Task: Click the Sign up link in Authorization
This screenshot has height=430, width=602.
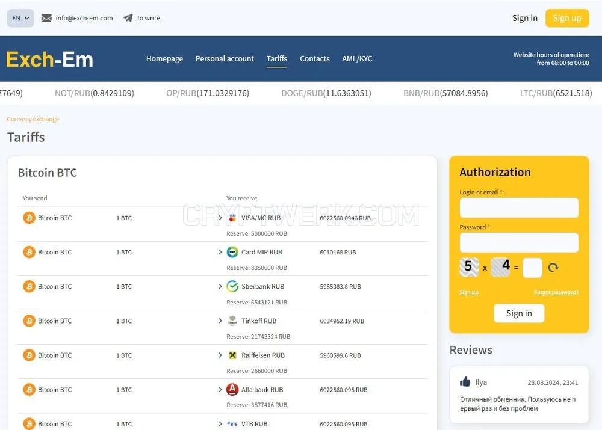Action: [469, 293]
